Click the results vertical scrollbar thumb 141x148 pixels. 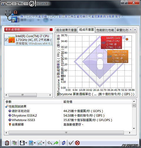[134, 106]
